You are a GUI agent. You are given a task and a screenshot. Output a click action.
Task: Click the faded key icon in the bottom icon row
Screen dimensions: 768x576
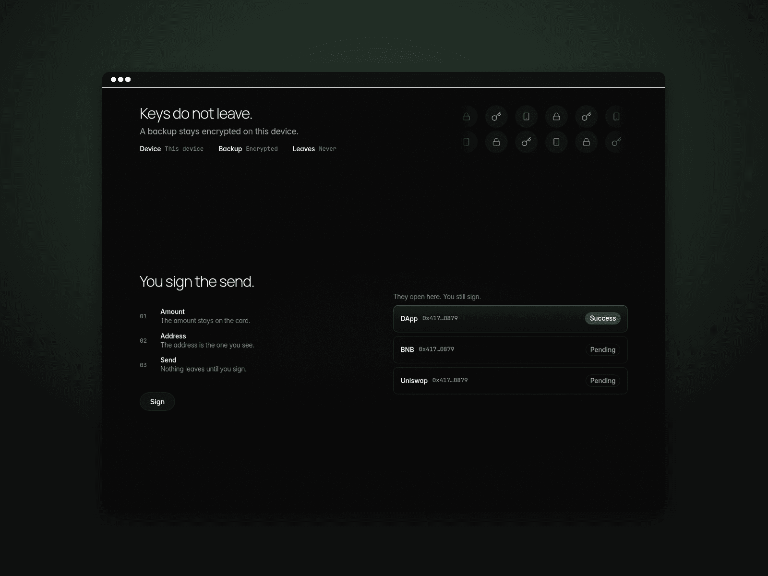coord(616,142)
